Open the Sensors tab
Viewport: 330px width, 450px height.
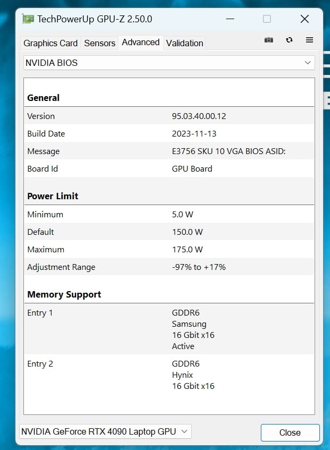coord(100,43)
